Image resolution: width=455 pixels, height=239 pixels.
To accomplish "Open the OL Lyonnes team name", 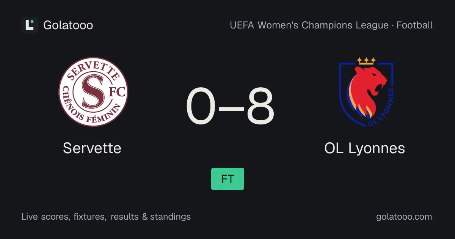I will pyautogui.click(x=365, y=148).
